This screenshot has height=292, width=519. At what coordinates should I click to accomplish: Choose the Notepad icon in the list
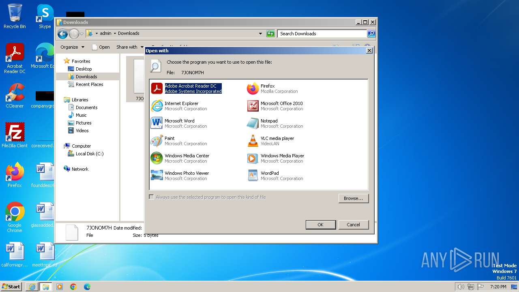pyautogui.click(x=253, y=123)
